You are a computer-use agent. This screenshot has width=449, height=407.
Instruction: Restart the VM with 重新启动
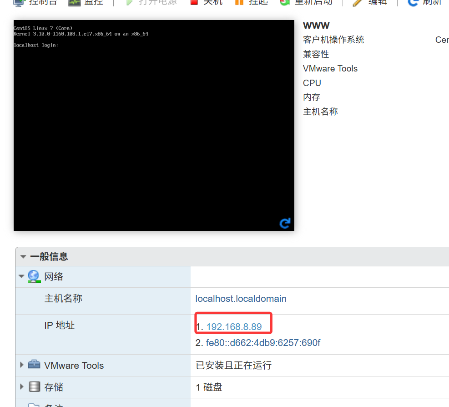[x=306, y=2]
